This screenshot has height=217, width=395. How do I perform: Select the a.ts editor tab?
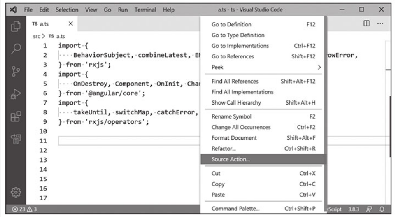(x=52, y=24)
